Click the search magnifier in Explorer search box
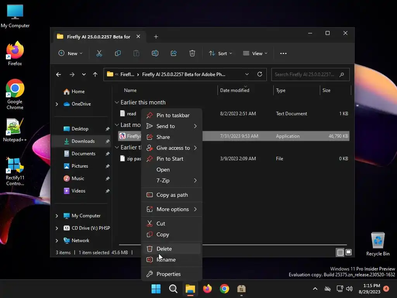 click(342, 74)
